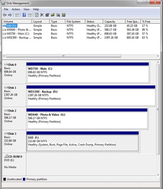Click the 592.38 GB free space cell
This screenshot has width=163, height=189.
tap(133, 30)
